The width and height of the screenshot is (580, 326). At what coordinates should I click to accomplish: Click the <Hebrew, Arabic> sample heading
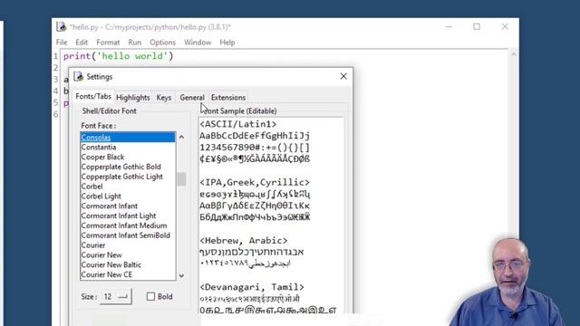point(244,241)
